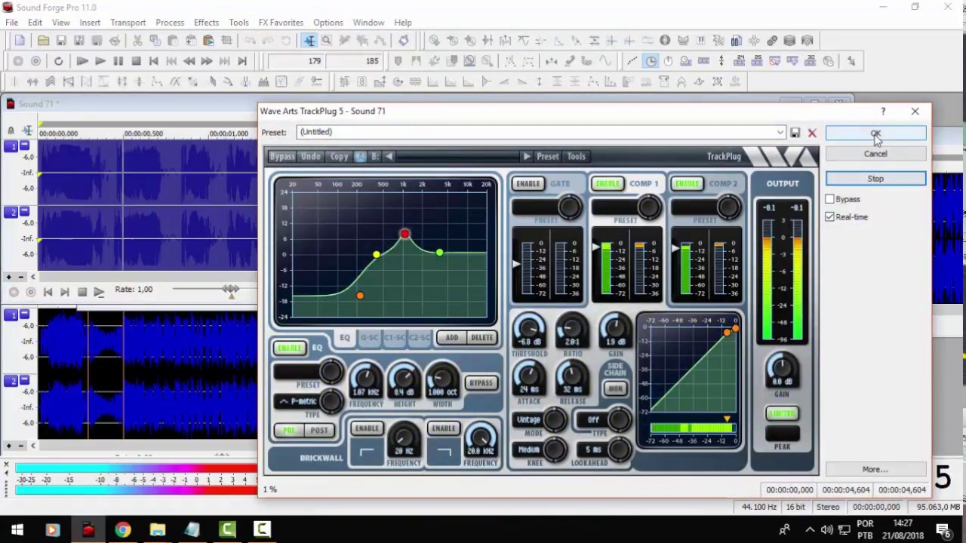The width and height of the screenshot is (966, 543).
Task: Toggle the Bypass checkbox in the dialog
Action: click(829, 199)
